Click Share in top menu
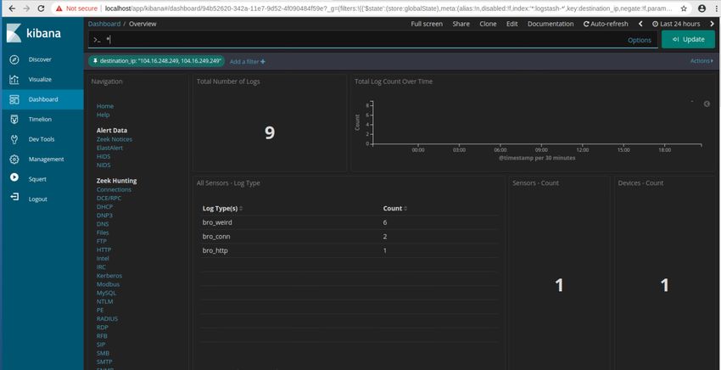This screenshot has width=721, height=370. click(x=461, y=24)
